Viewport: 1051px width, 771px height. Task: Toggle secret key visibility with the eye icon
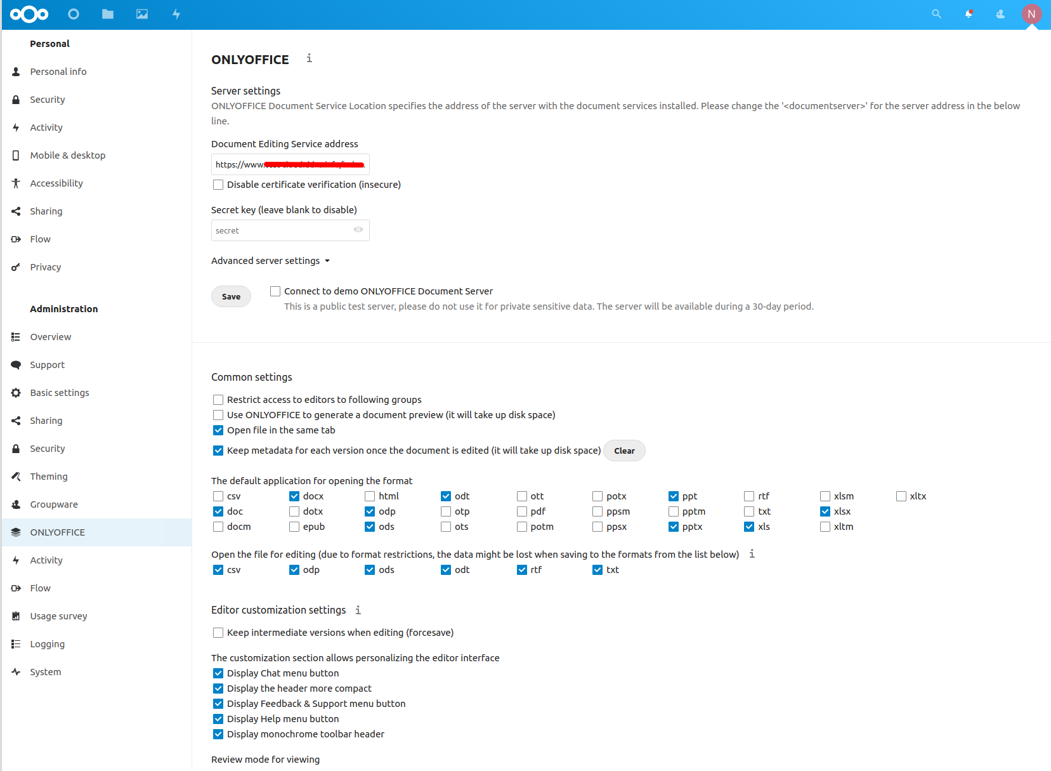point(358,230)
